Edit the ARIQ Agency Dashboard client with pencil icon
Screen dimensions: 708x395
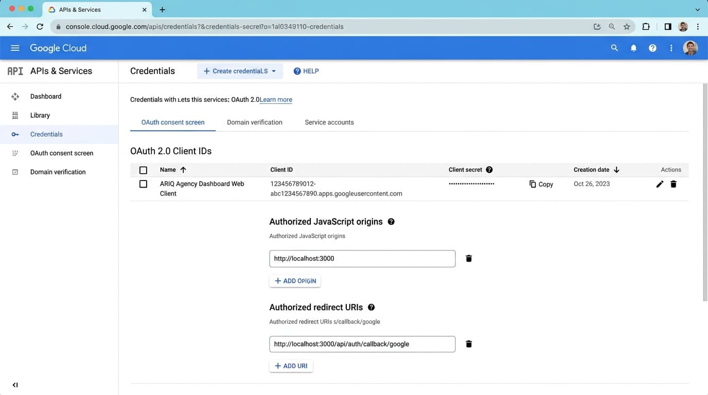point(660,184)
